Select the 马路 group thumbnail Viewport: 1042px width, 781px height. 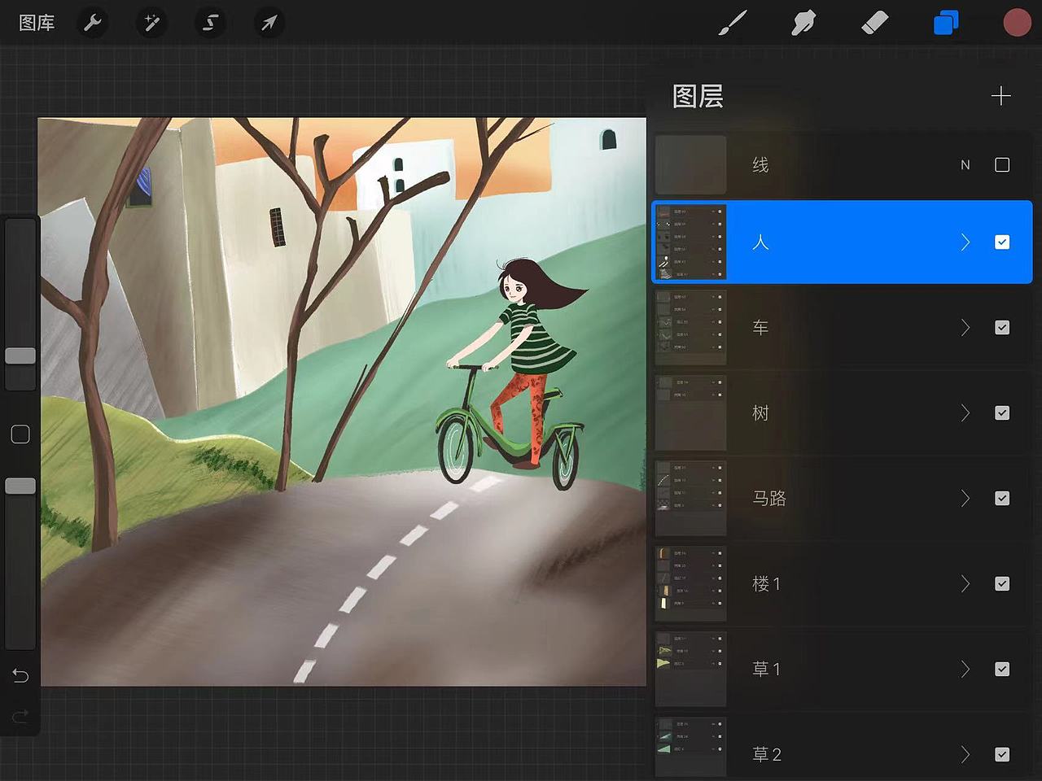click(690, 499)
